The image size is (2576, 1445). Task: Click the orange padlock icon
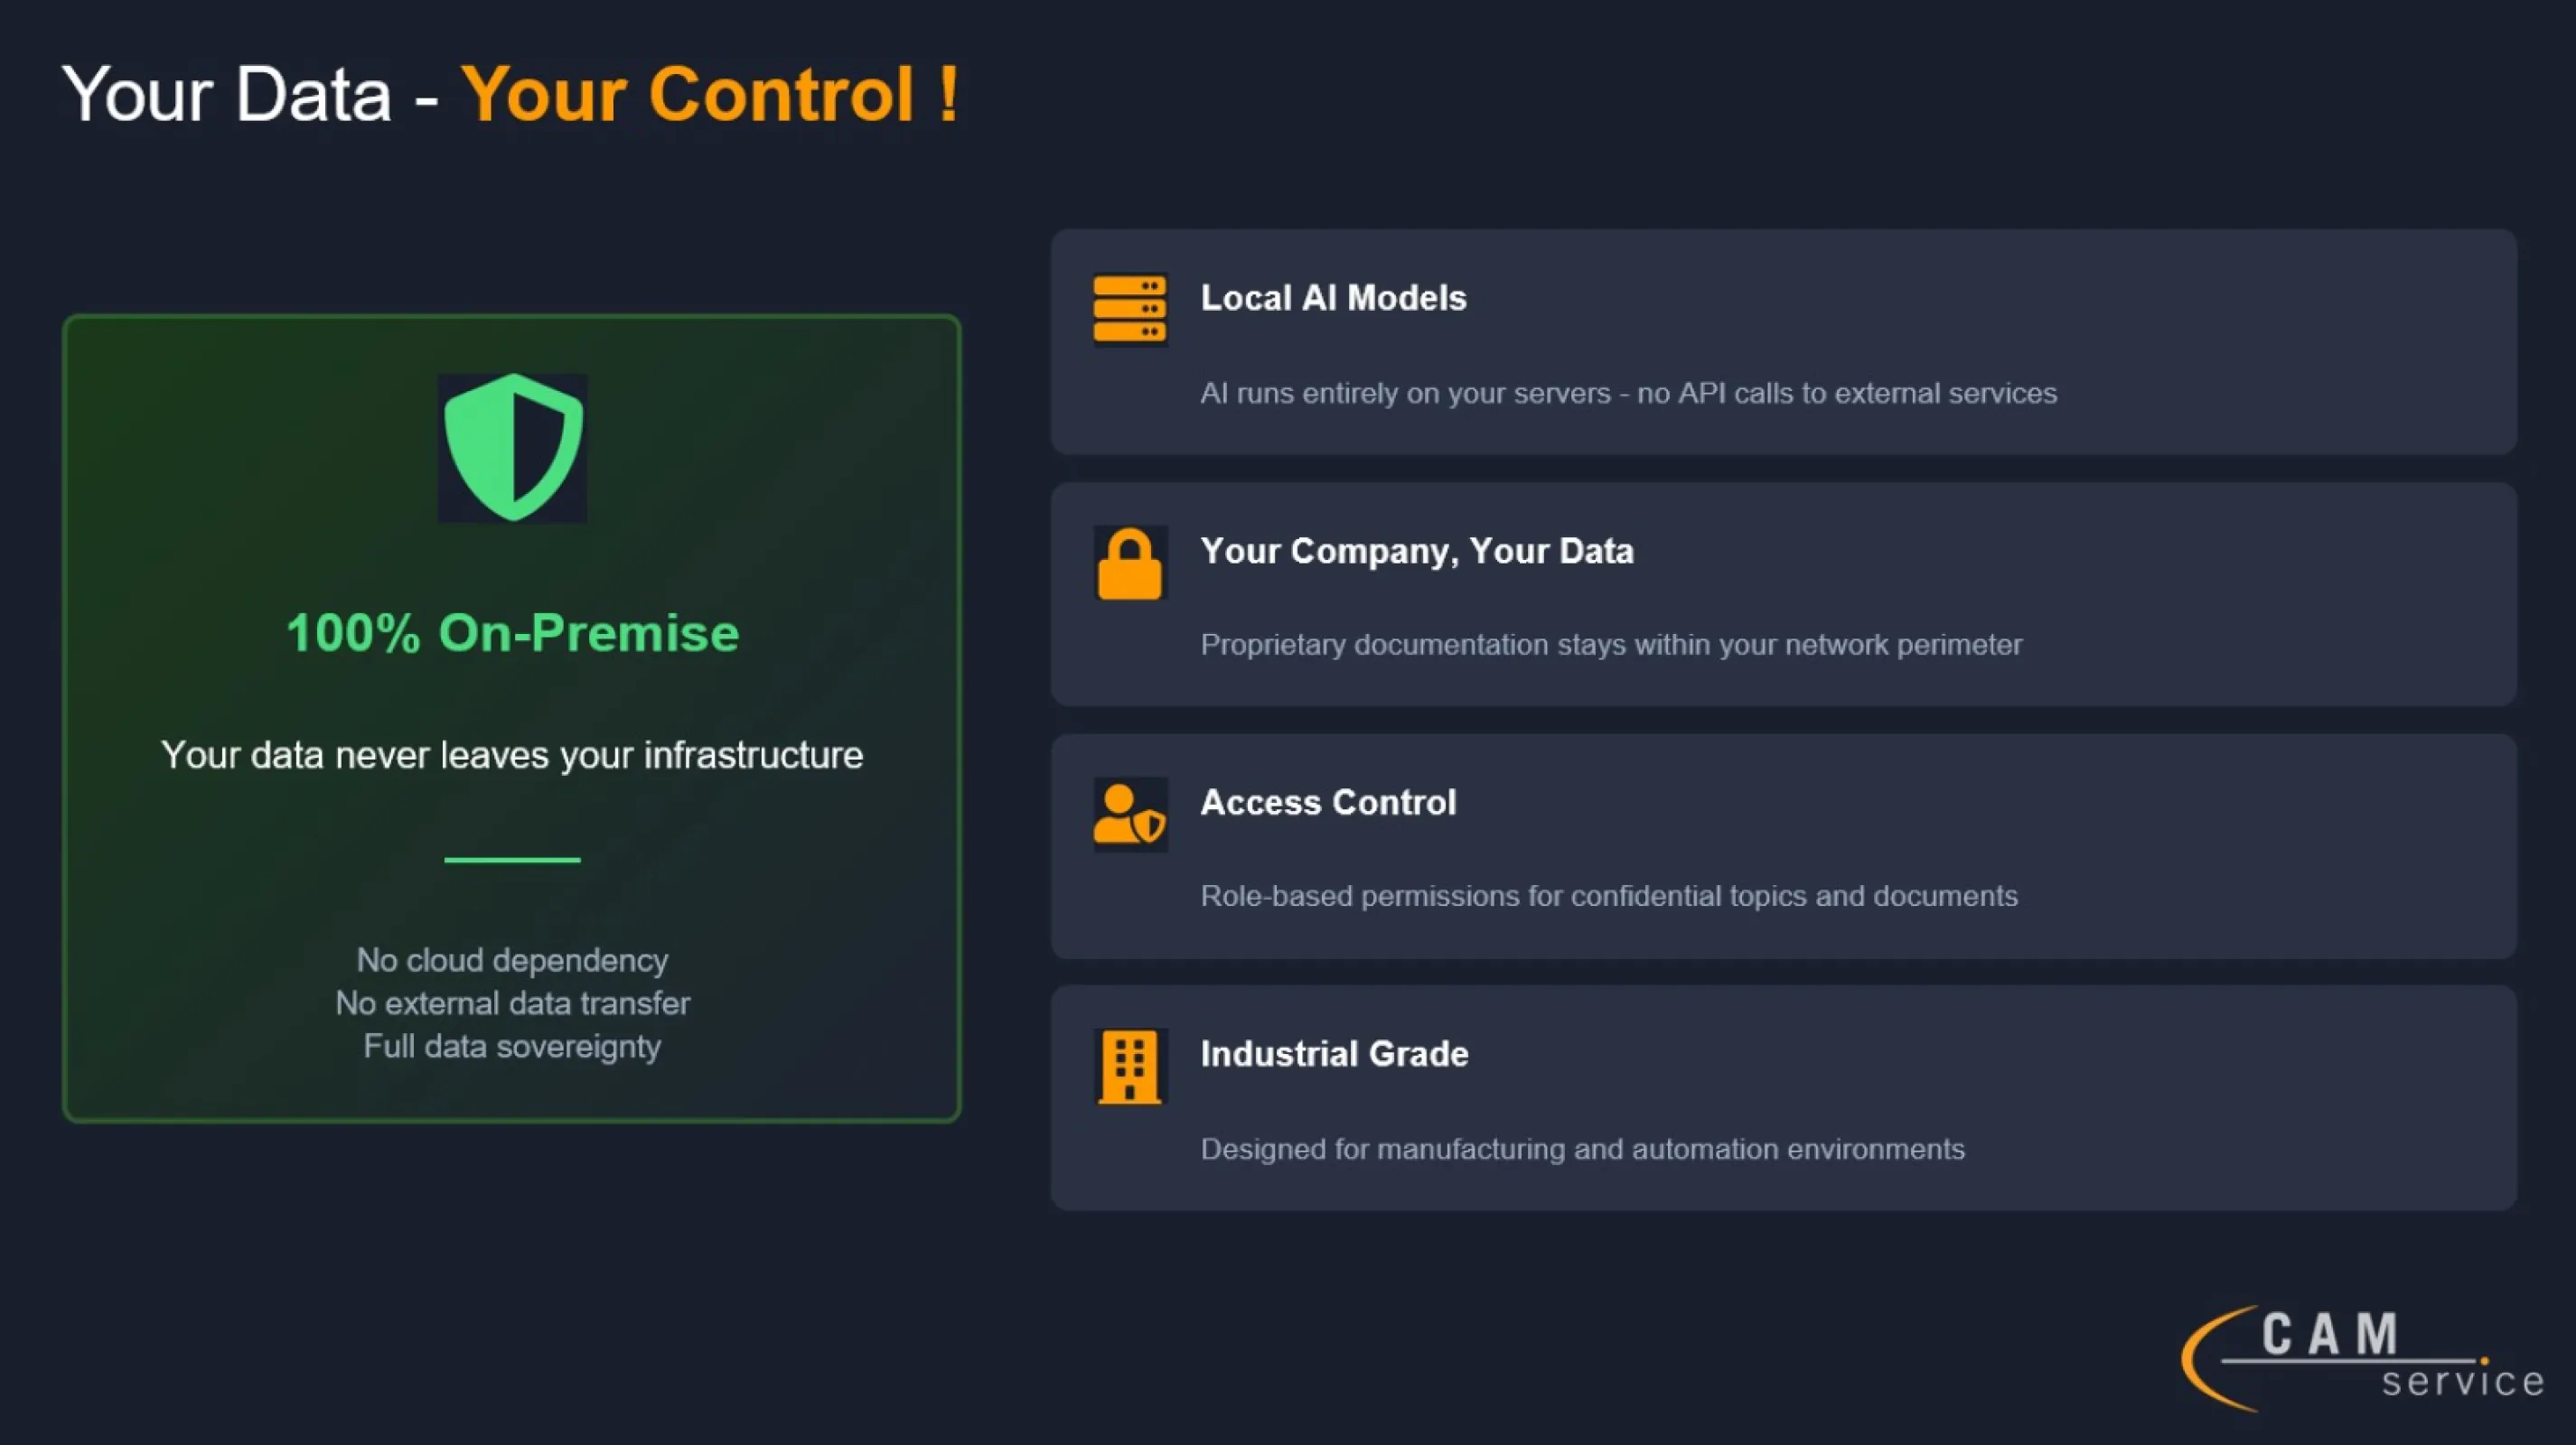(1130, 563)
